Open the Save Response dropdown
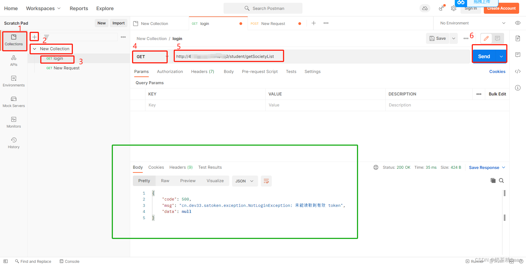The height and width of the screenshot is (265, 526). coord(487,168)
